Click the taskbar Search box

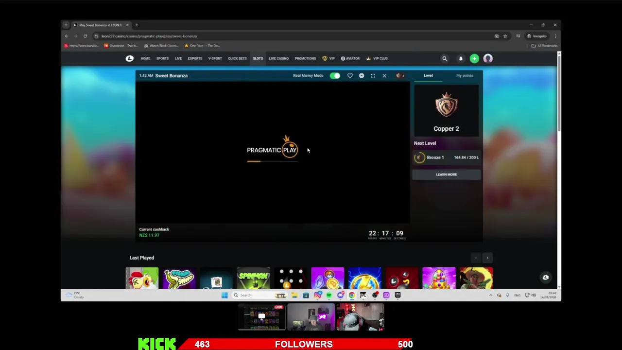[x=259, y=295]
